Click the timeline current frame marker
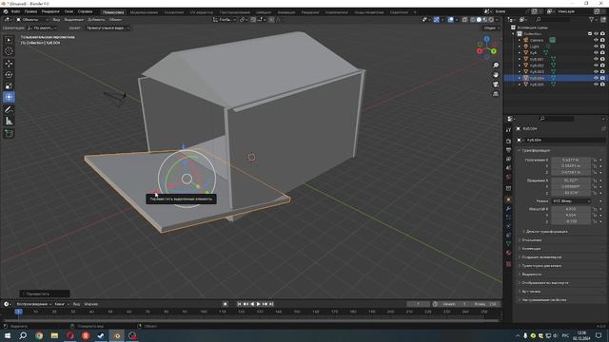This screenshot has width=609, height=342. tap(19, 312)
